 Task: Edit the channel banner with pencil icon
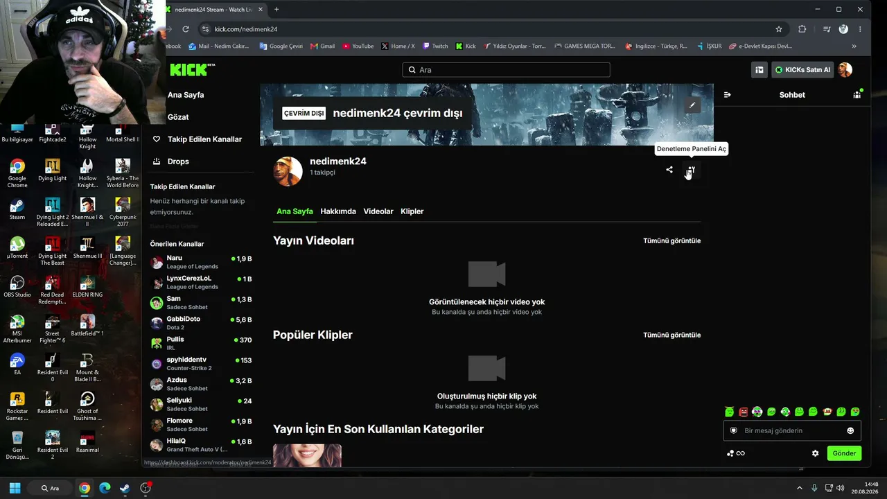click(692, 105)
